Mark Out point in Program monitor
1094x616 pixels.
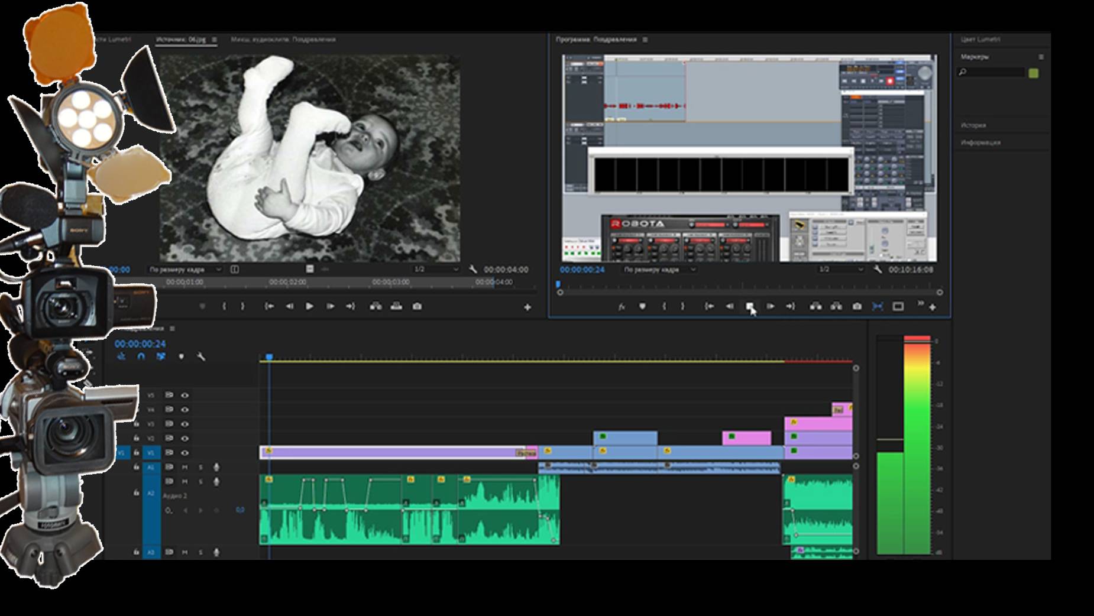click(682, 306)
